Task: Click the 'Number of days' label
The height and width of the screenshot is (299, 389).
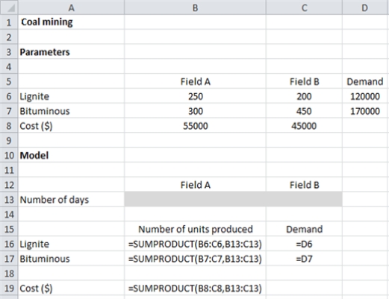Action: coord(55,200)
